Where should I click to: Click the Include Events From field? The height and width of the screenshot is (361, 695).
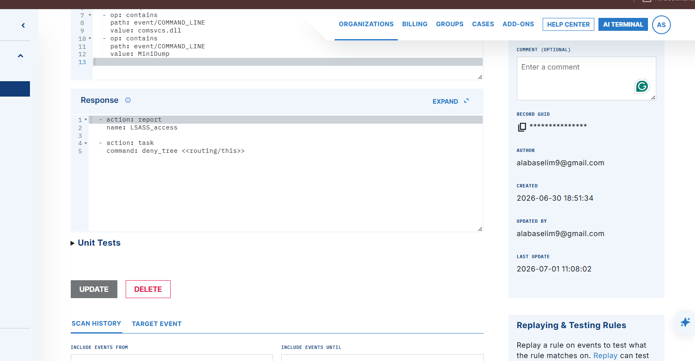[172, 357]
